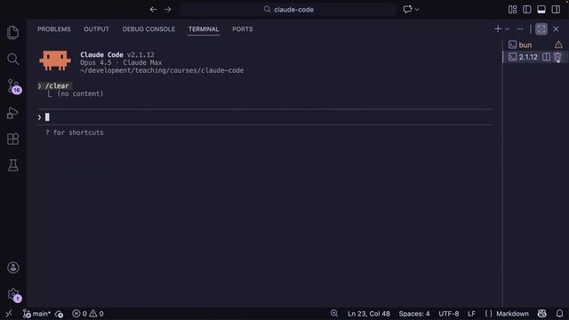569x320 pixels.
Task: Click the Claude Code prompt input line
Action: click(265, 117)
